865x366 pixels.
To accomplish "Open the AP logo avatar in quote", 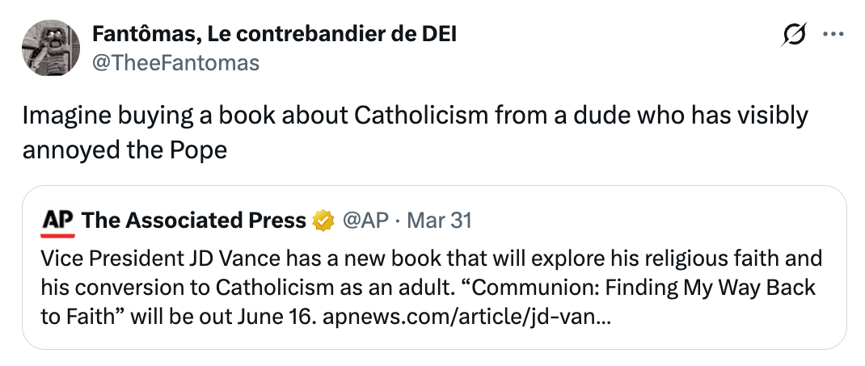I will coord(58,221).
